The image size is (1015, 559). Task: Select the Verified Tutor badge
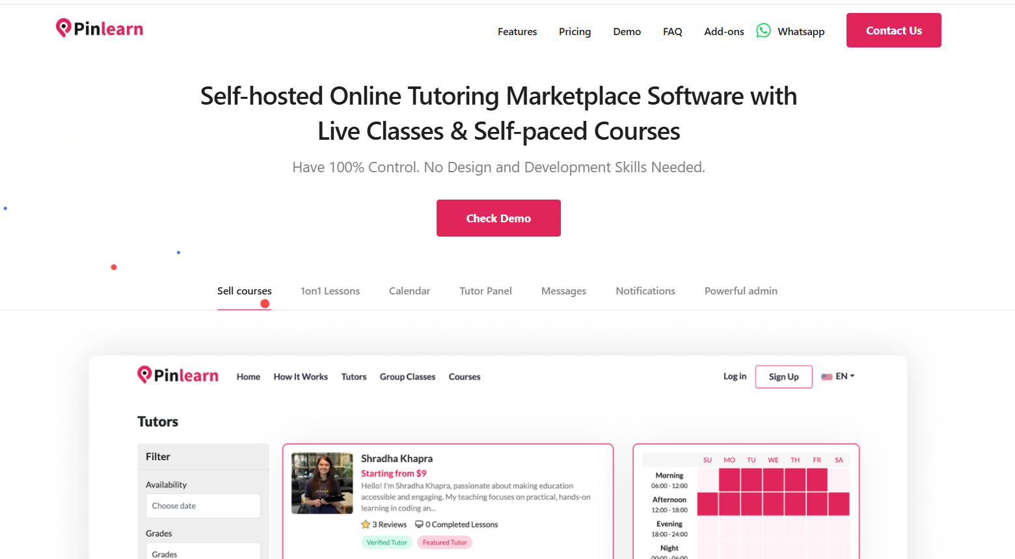point(386,541)
